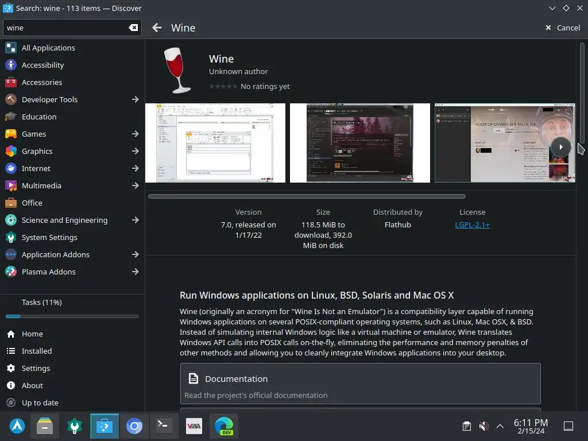
Task: Open the LGPL-2.1+ license link
Action: 472,225
